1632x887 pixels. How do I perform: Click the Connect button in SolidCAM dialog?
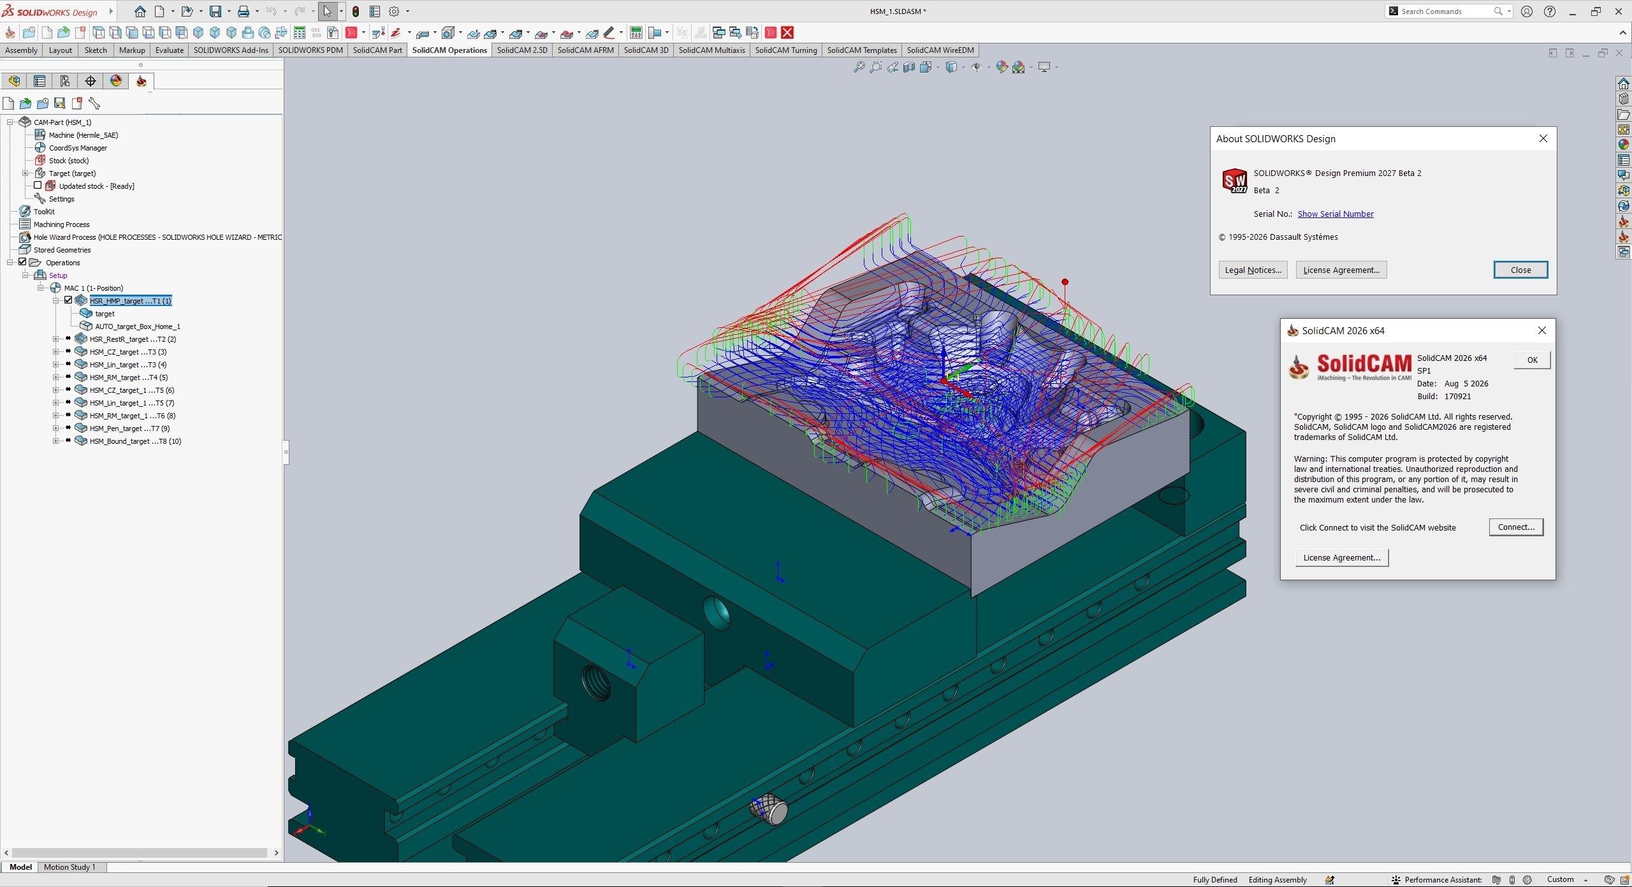pyautogui.click(x=1516, y=527)
